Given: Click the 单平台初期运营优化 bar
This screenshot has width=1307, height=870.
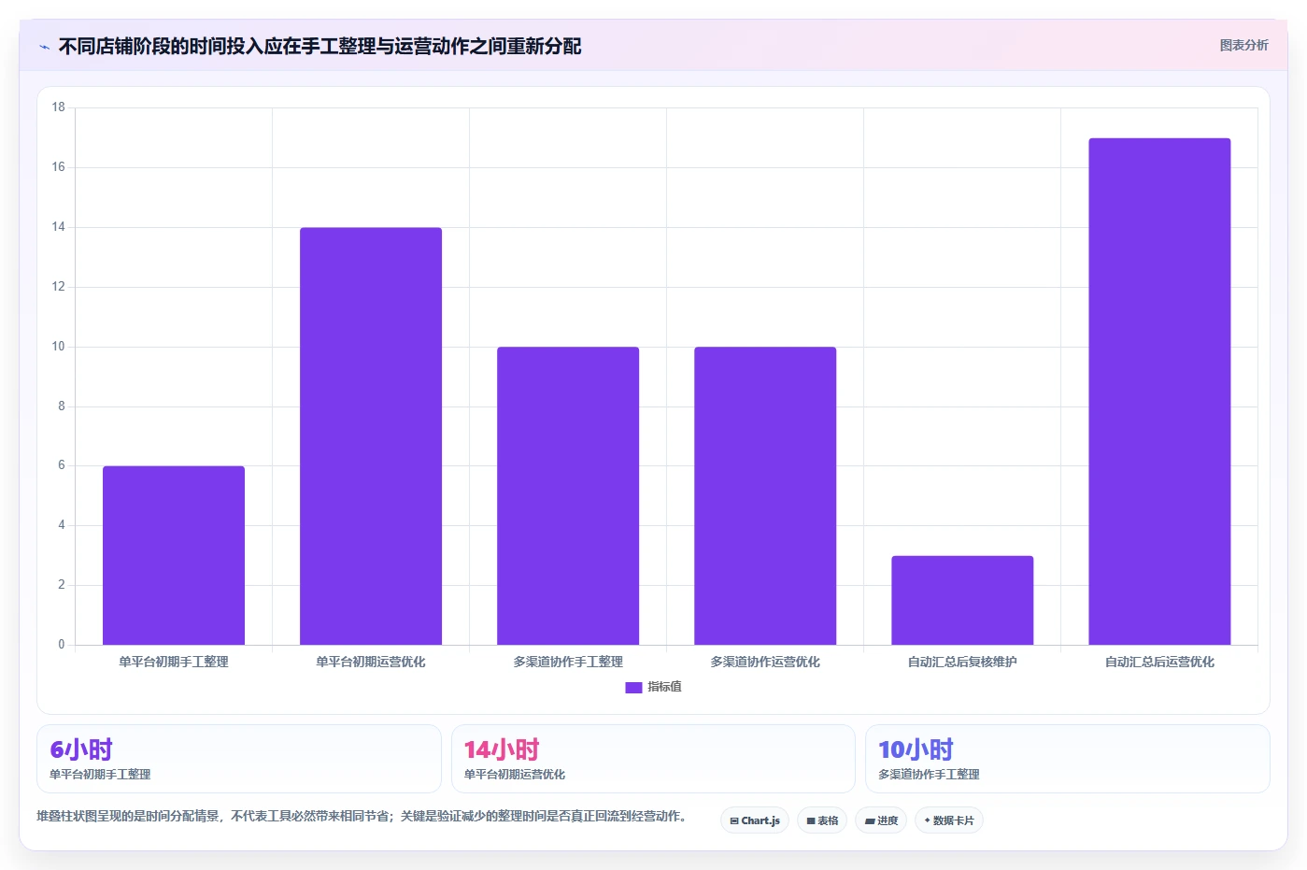Looking at the screenshot, I should (371, 436).
